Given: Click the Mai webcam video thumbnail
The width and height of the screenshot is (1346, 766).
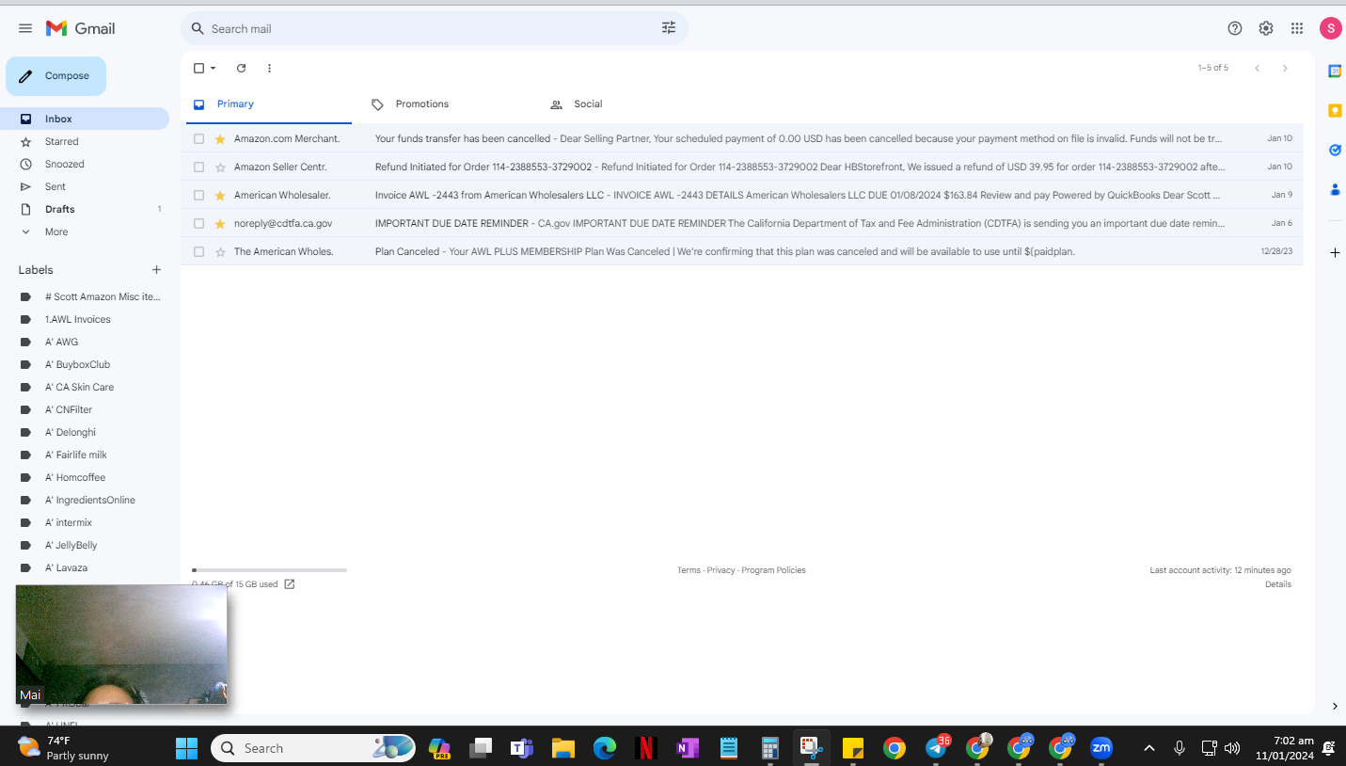Looking at the screenshot, I should coord(121,645).
